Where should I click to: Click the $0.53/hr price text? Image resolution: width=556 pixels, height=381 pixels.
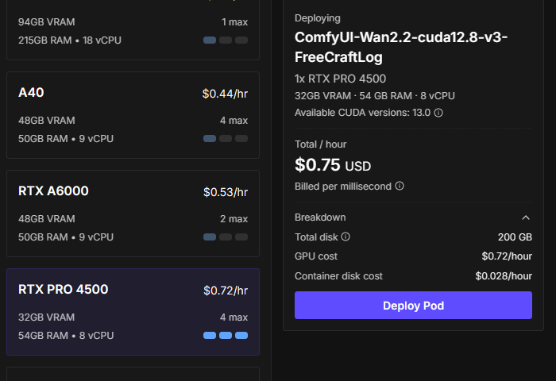pos(226,192)
